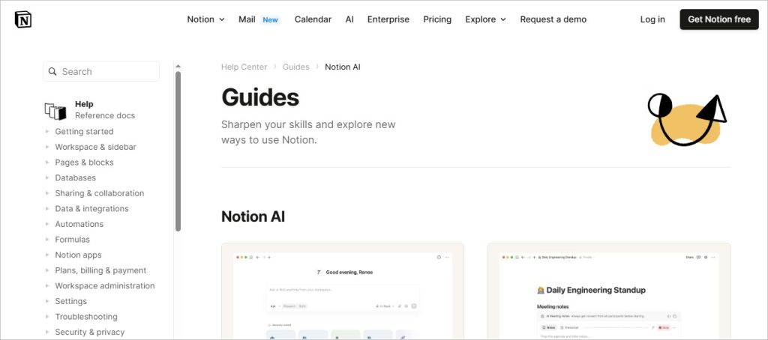Click Help Reference docs heading
This screenshot has width=768, height=340.
coord(105,109)
